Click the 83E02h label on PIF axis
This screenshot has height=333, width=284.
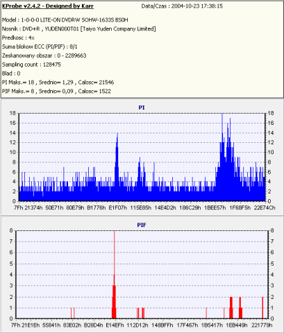[x=72, y=325]
